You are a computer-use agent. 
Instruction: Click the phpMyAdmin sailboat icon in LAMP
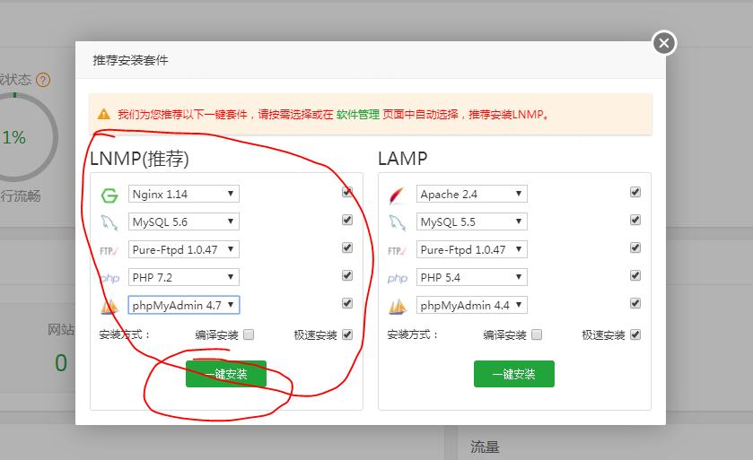398,306
